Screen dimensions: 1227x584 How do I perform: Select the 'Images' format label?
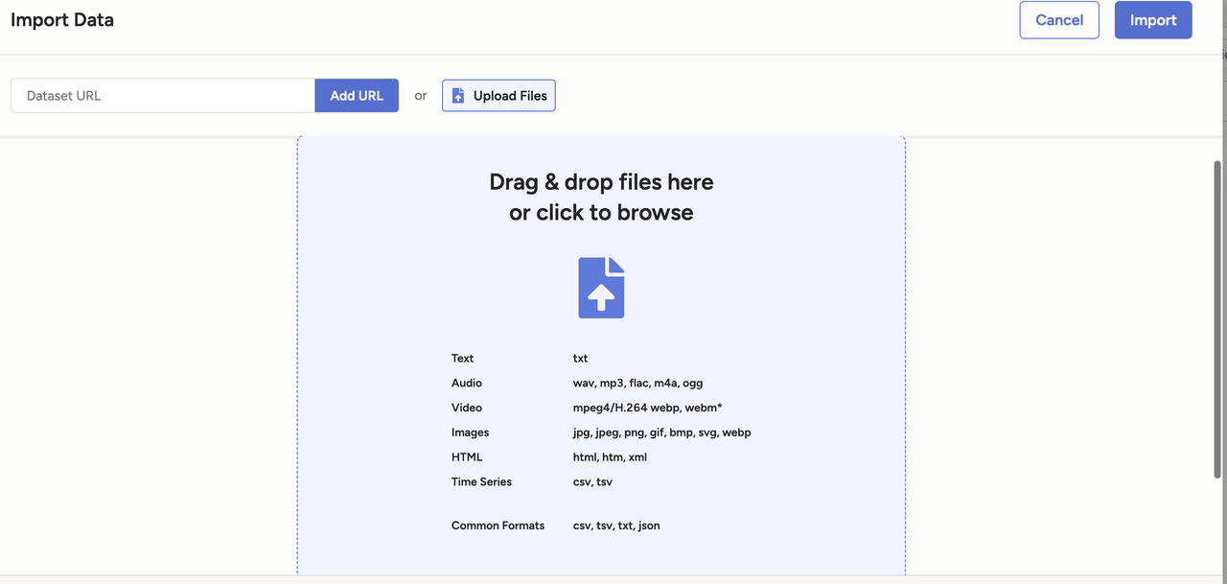click(x=471, y=433)
